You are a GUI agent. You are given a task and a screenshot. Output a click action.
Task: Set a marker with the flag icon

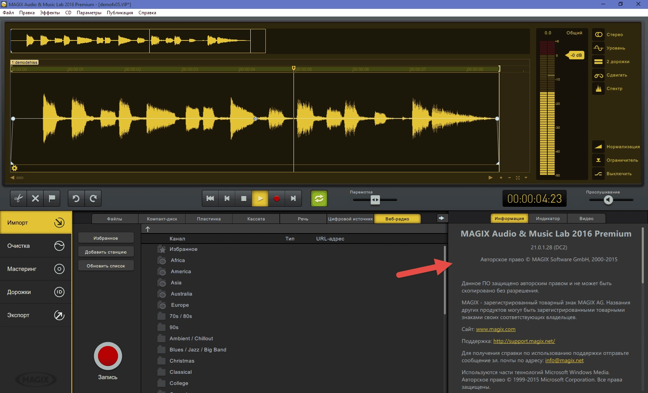[x=52, y=198]
